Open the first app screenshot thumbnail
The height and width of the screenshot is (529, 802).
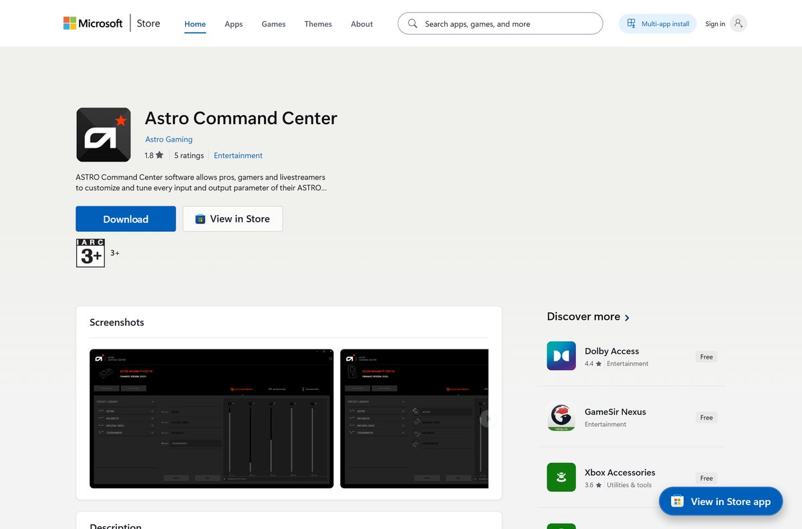tap(211, 419)
